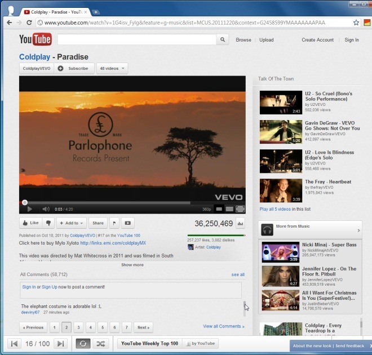
Task: Change the 360p quality setting
Action: 206,209
